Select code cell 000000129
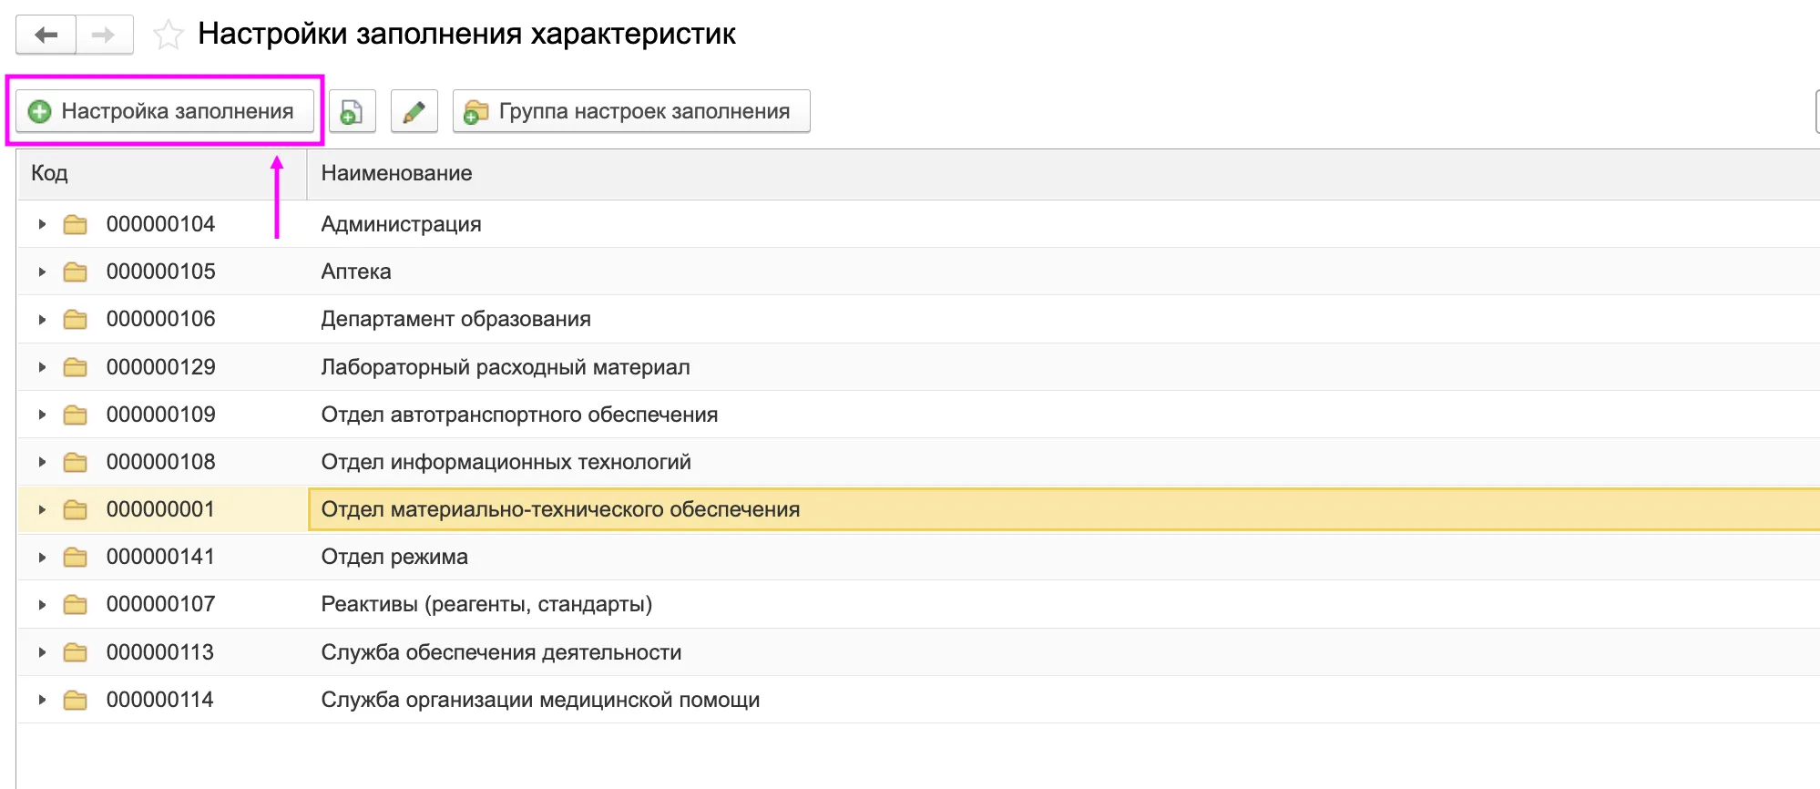1820x789 pixels. [x=161, y=367]
